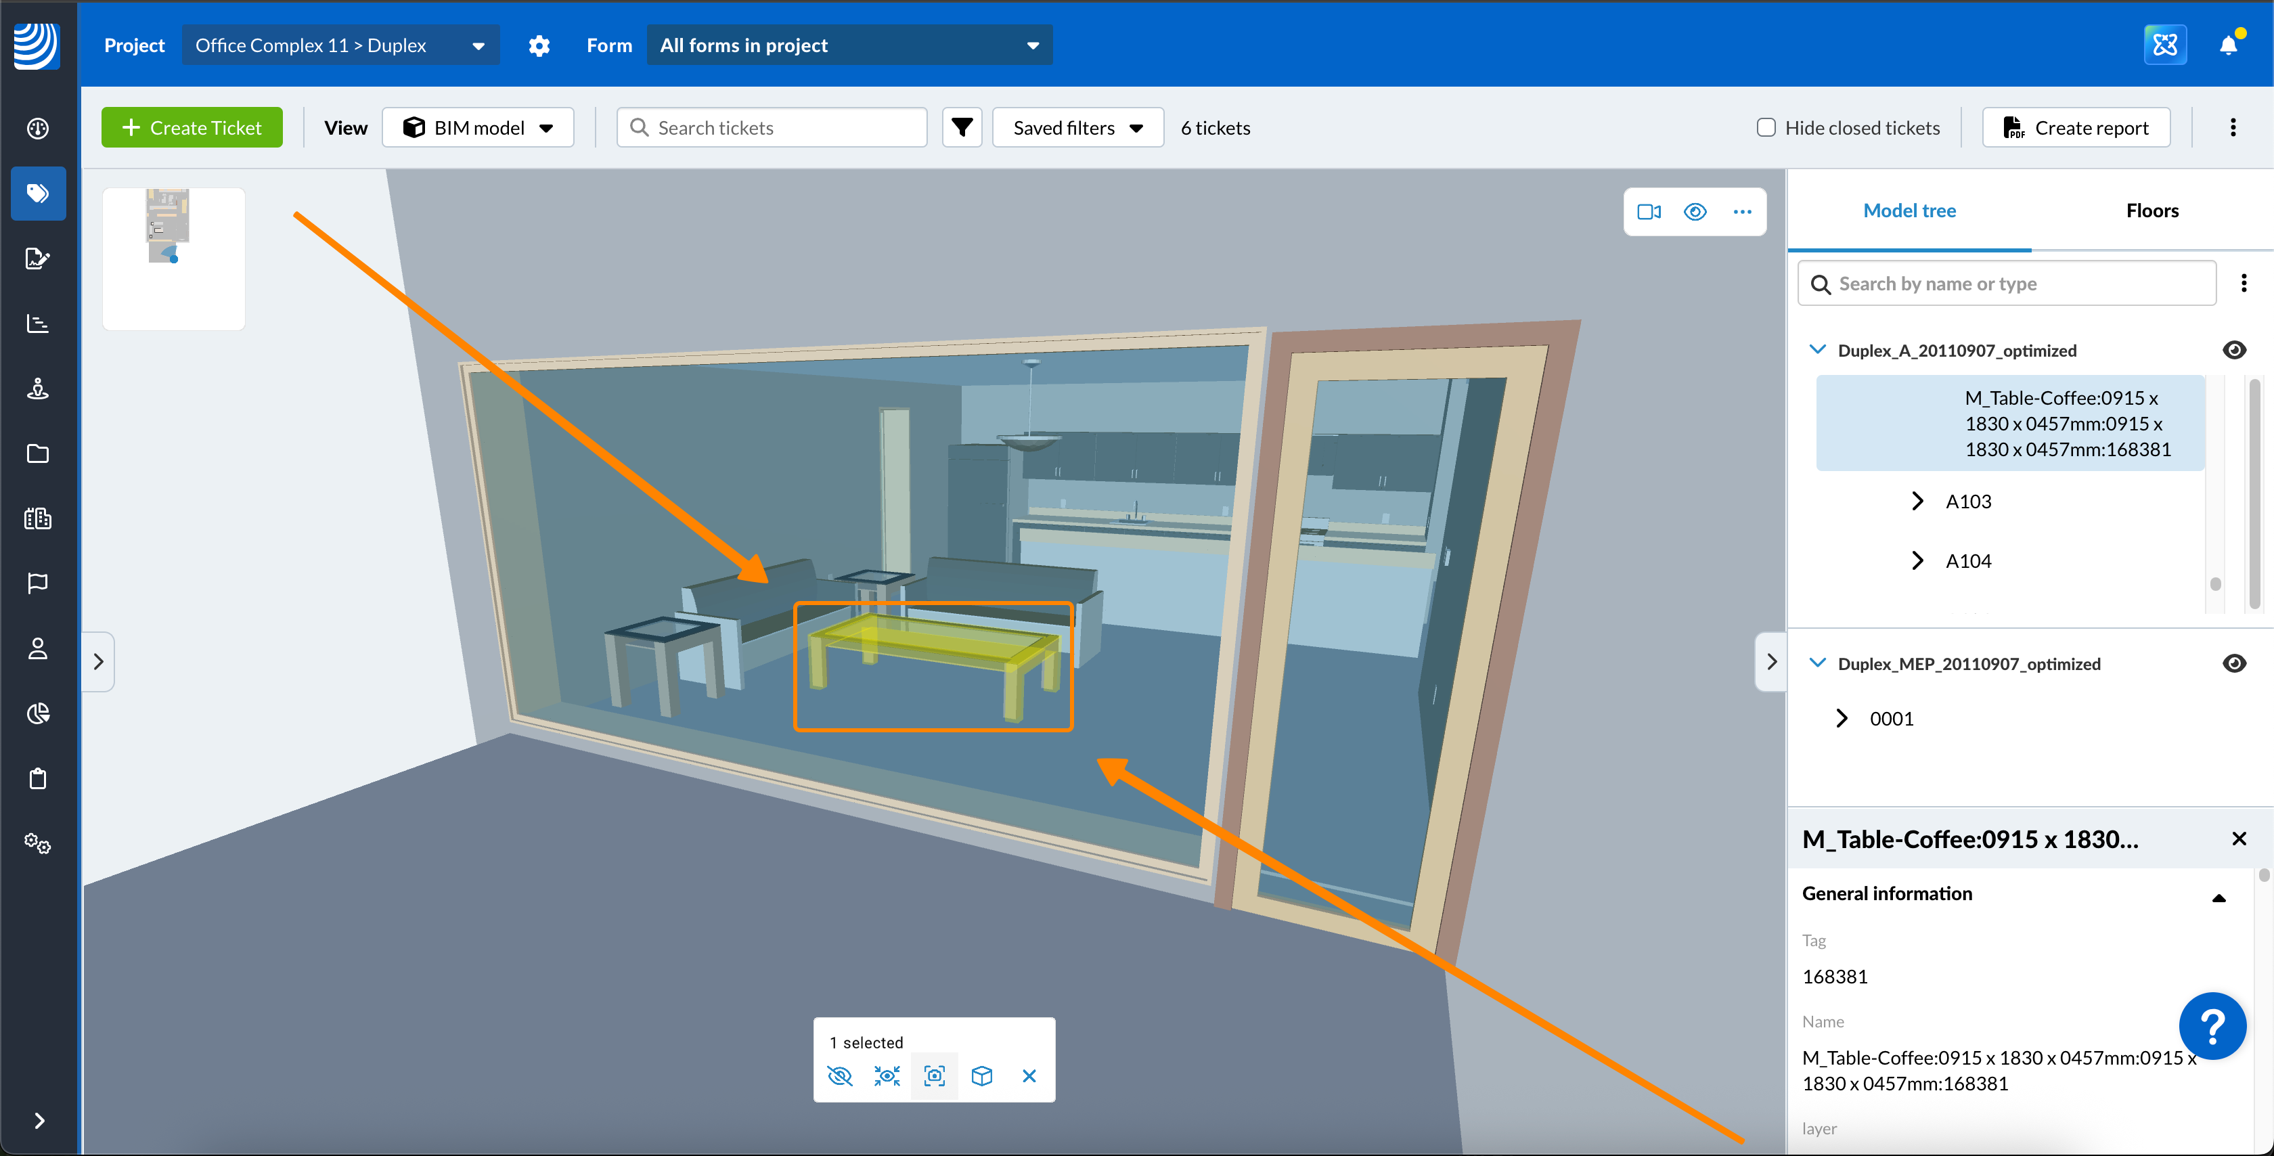The width and height of the screenshot is (2274, 1156).
Task: Toggle Hide closed tickets checkbox
Action: (x=1766, y=128)
